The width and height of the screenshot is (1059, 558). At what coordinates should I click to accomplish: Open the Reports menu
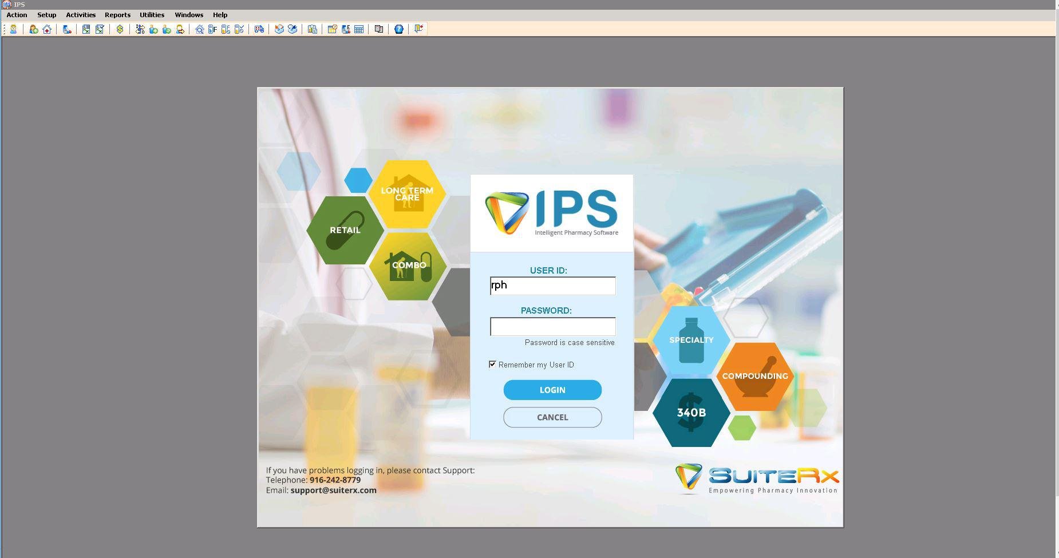(117, 15)
